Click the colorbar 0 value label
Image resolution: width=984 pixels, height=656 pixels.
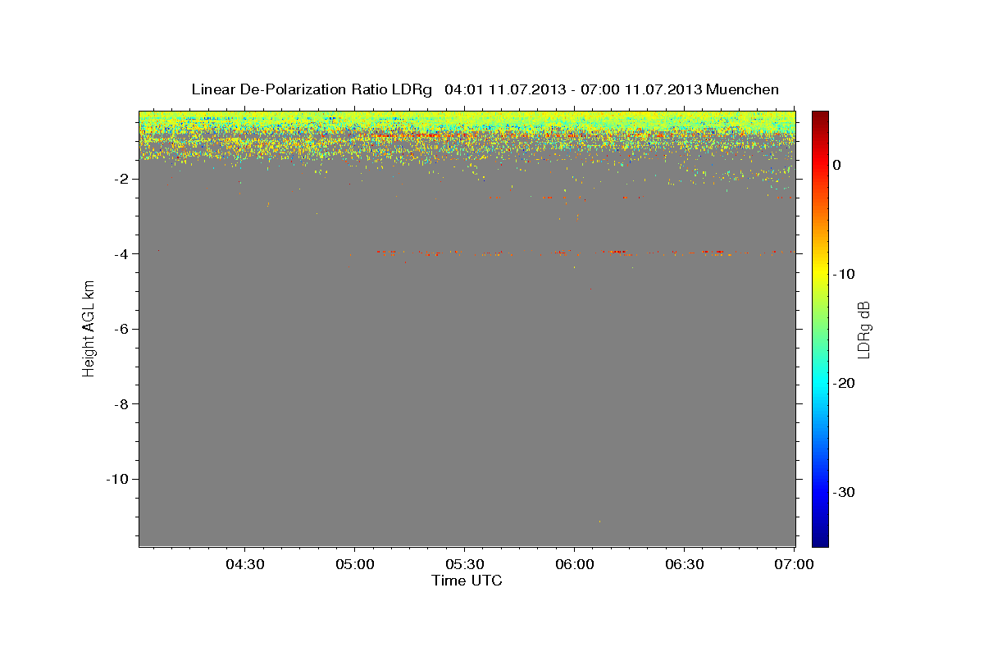click(837, 165)
